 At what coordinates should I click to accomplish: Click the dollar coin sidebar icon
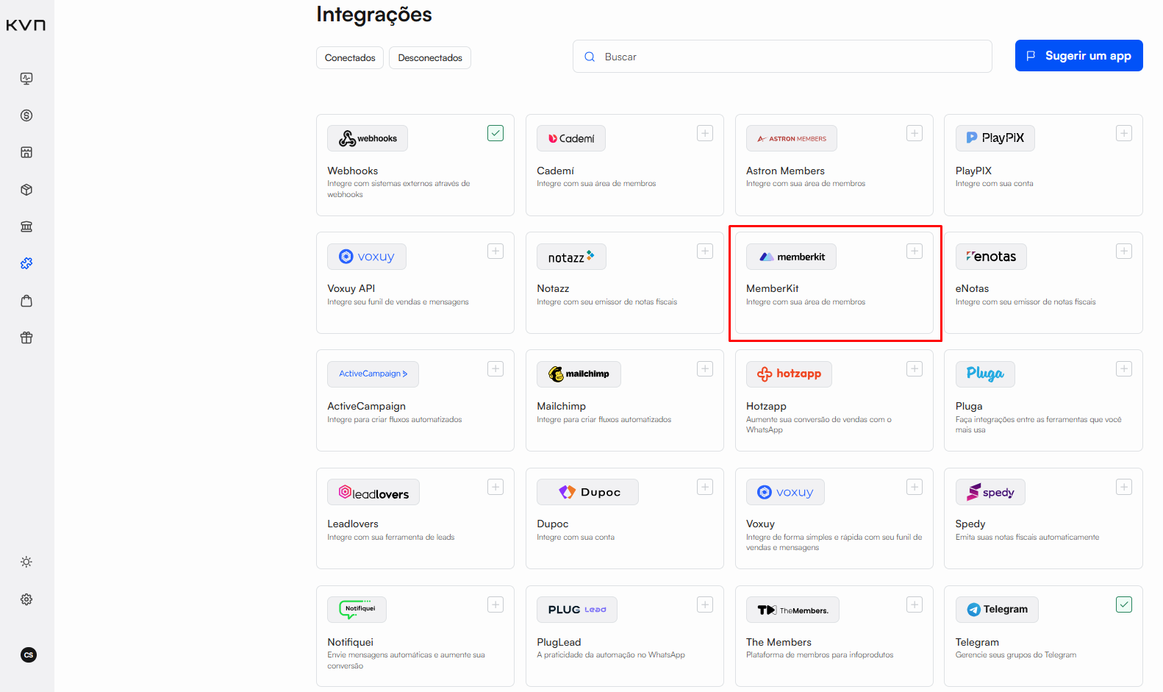coord(26,115)
